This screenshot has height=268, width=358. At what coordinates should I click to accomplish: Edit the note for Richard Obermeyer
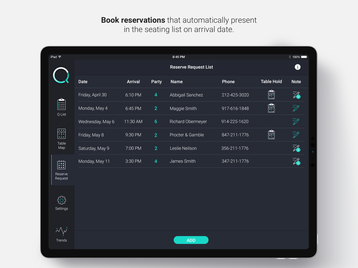[296, 121]
